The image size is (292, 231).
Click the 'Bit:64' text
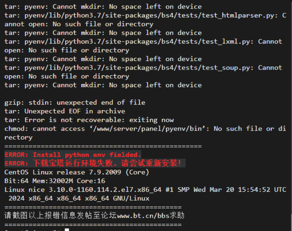(16, 181)
